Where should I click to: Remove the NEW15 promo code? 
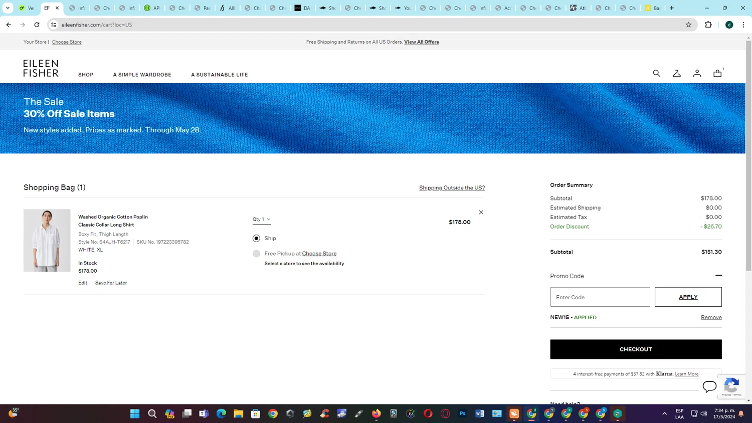pos(711,317)
